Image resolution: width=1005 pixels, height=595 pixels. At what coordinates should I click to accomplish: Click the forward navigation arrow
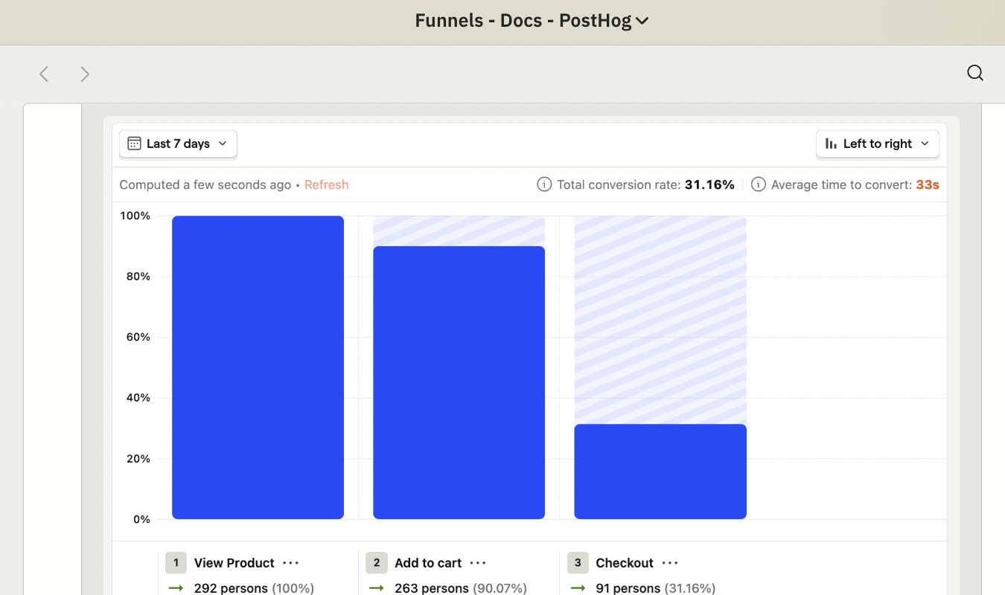tap(85, 74)
